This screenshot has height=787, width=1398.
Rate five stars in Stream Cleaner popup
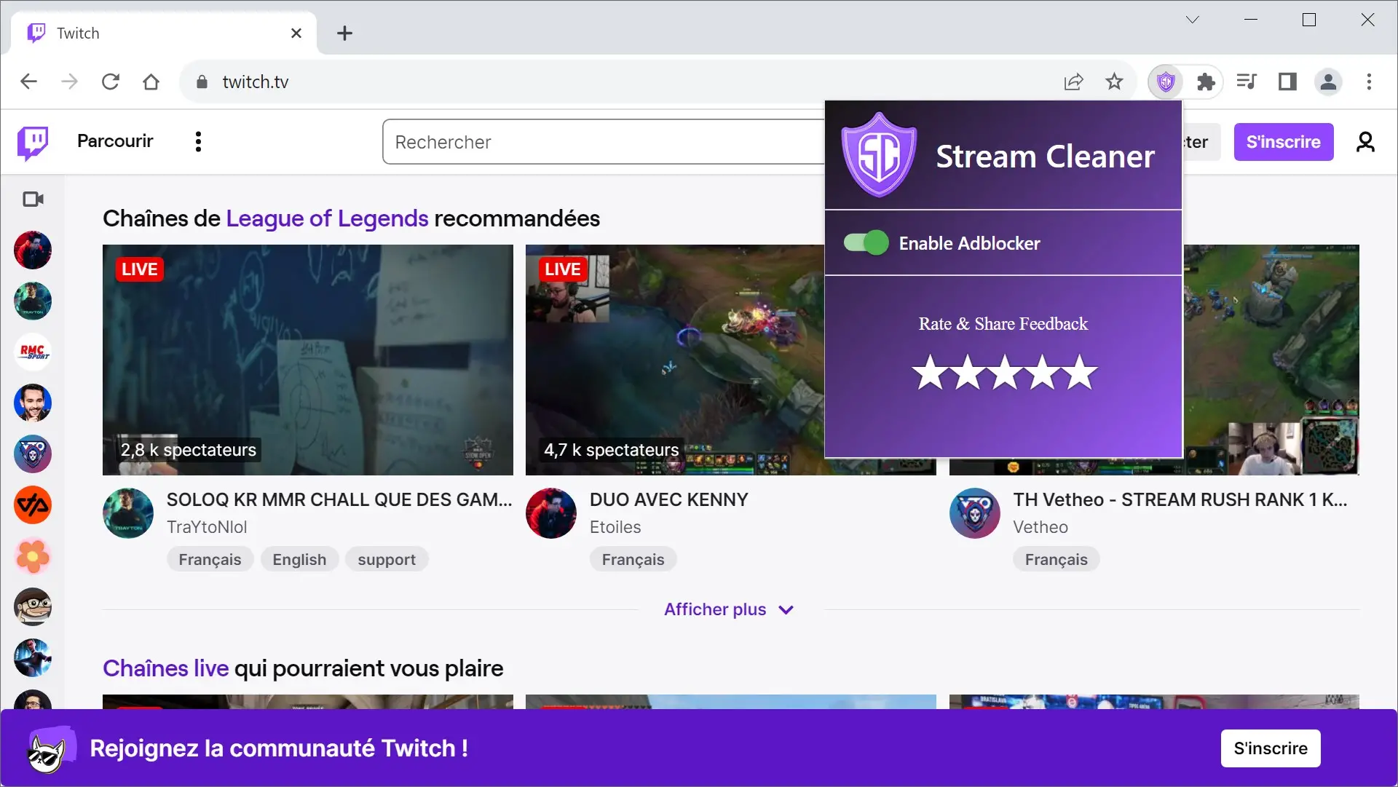click(1081, 373)
